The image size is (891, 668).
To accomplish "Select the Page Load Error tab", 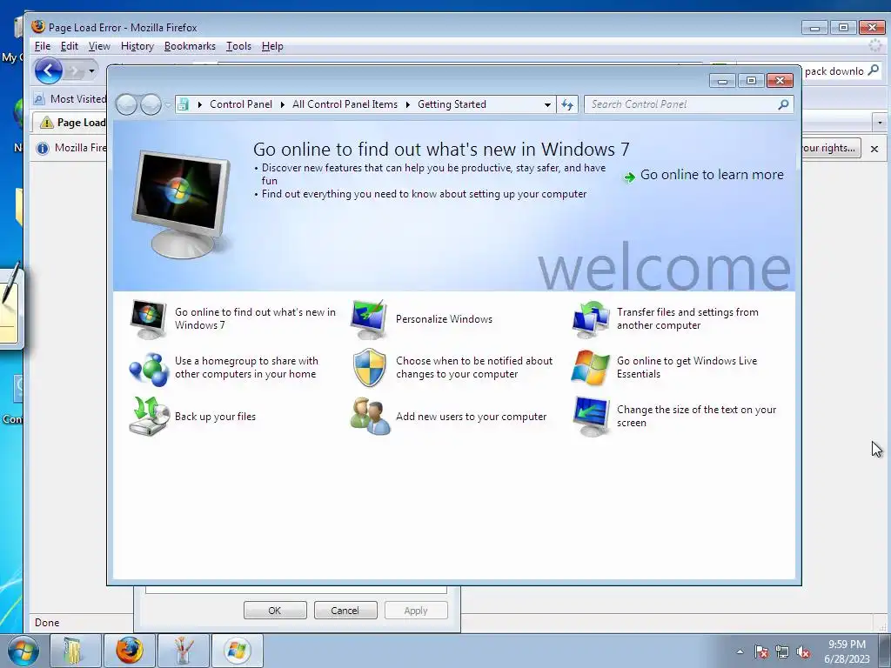I will tap(70, 122).
